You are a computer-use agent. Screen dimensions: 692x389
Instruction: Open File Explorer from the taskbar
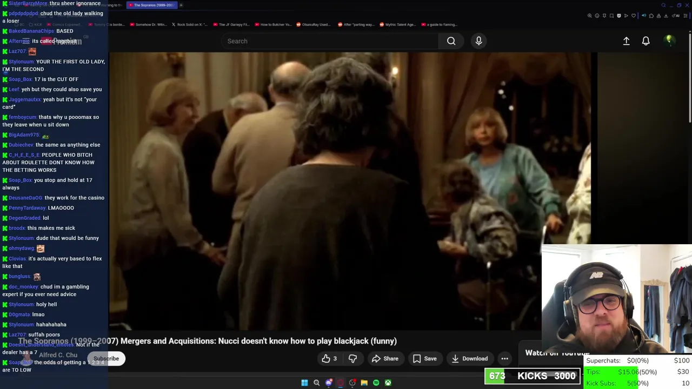coord(364,383)
